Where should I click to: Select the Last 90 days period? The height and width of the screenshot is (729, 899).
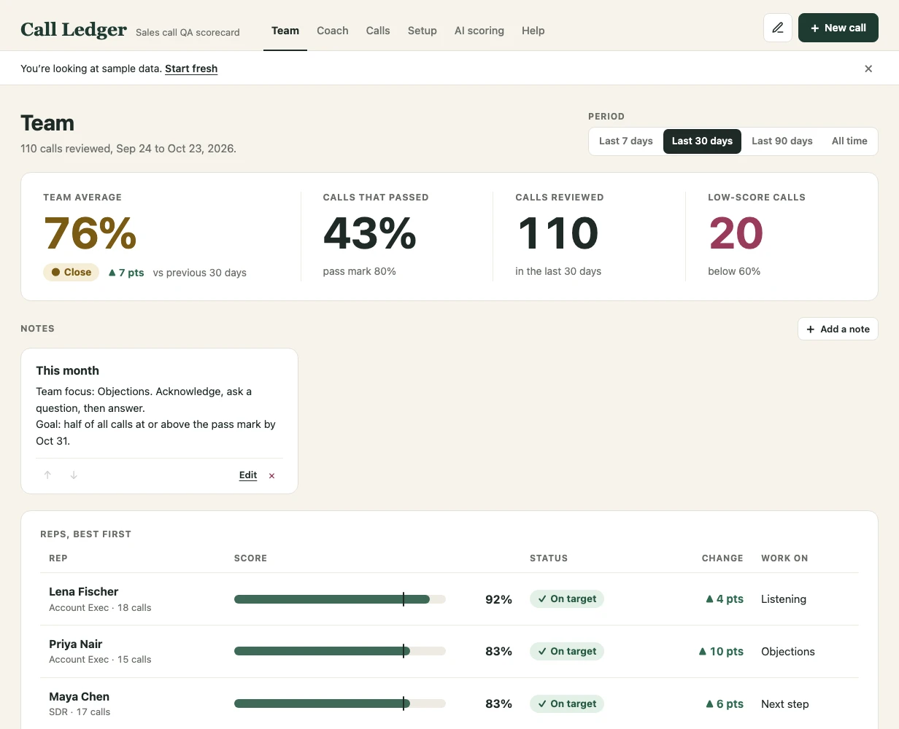[x=782, y=141]
